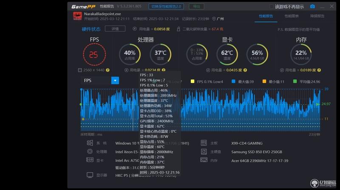Click the NarakaBladepoint game icon

click(x=77, y=16)
